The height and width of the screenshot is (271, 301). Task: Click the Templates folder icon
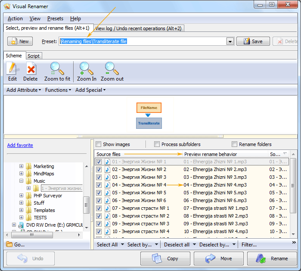pos(28,210)
